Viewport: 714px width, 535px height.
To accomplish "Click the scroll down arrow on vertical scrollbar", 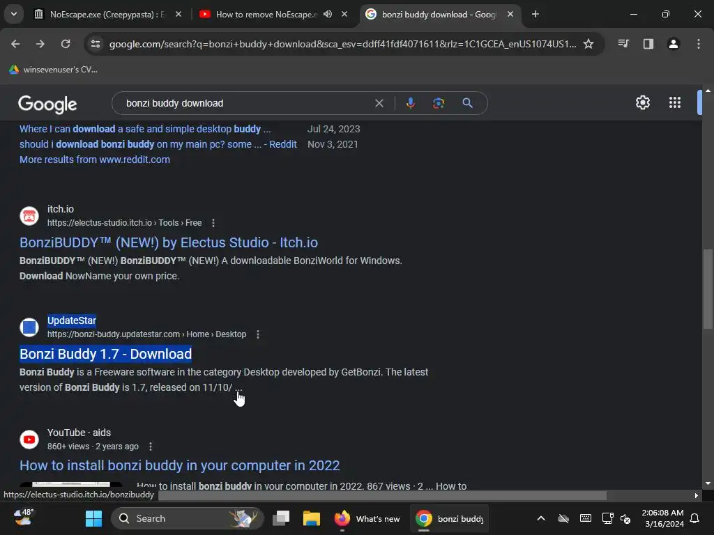I will coord(707,483).
